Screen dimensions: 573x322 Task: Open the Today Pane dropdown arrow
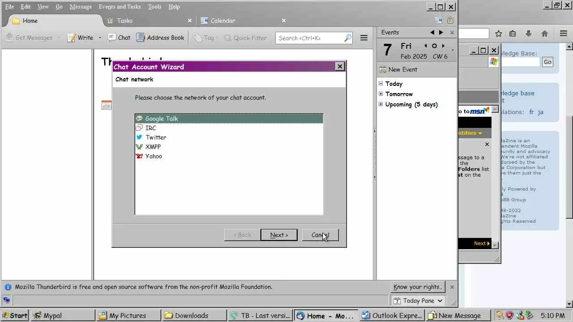(x=440, y=301)
